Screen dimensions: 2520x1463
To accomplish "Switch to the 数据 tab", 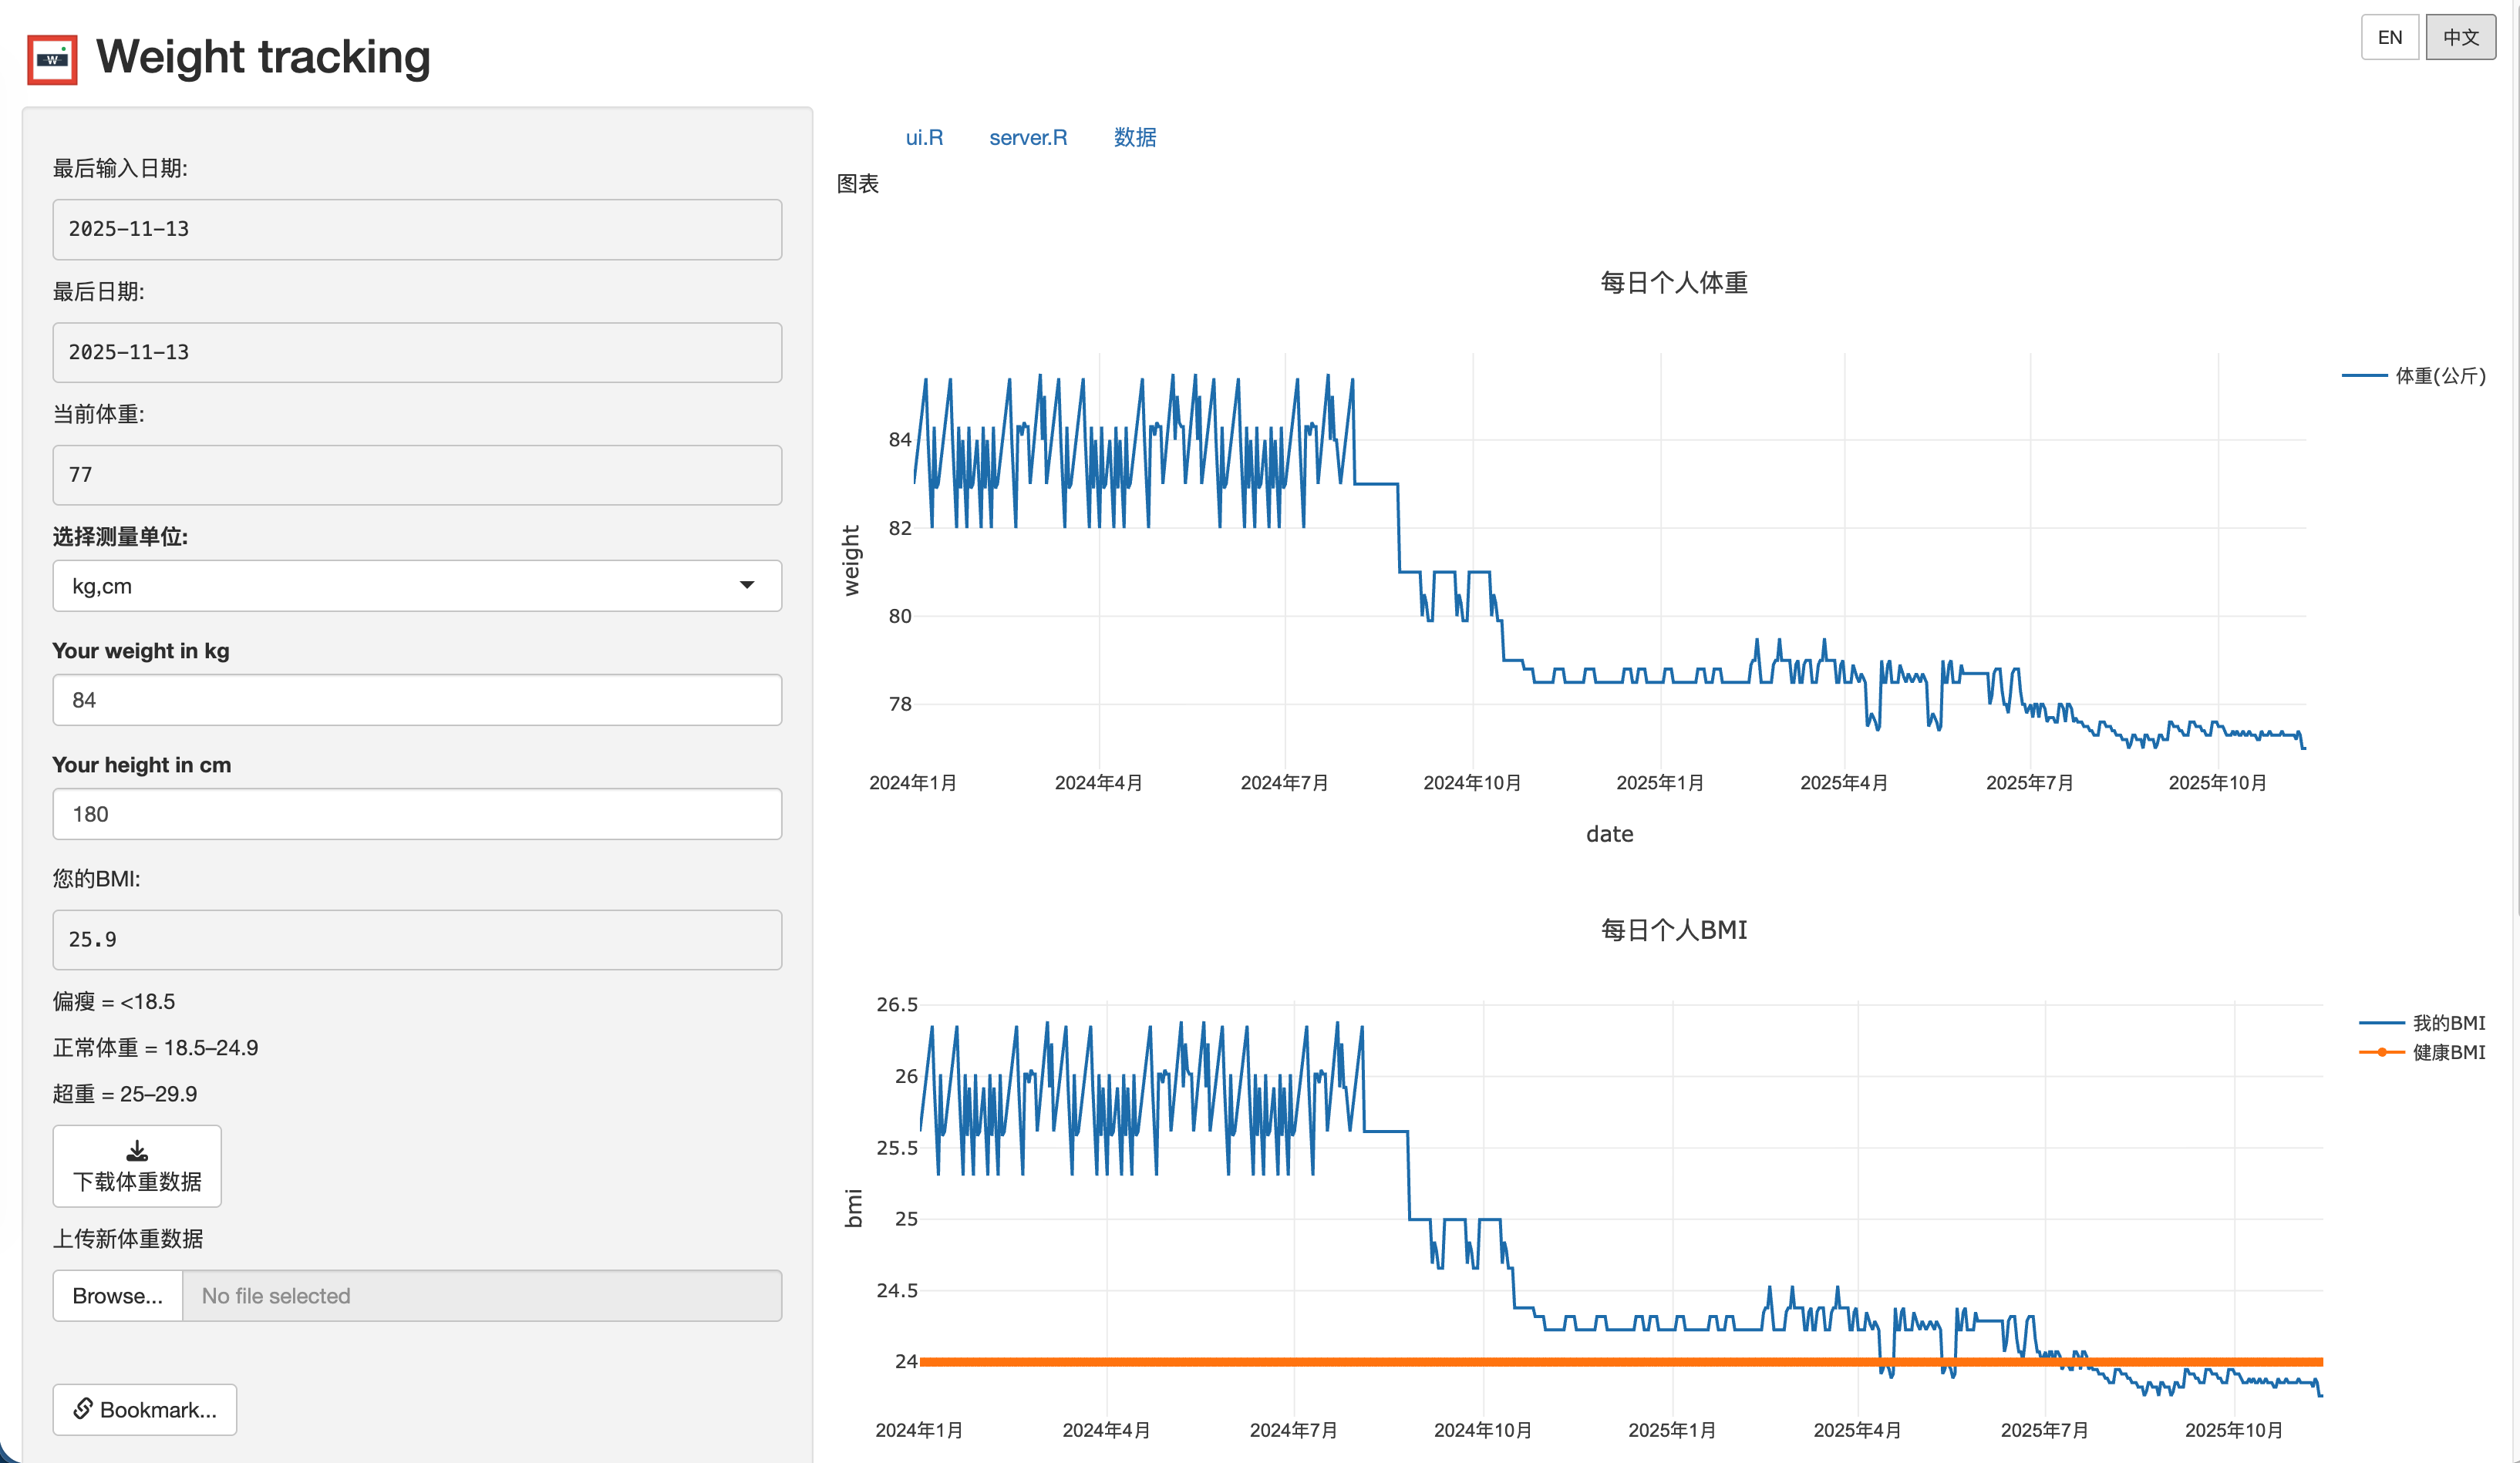I will click(1135, 138).
